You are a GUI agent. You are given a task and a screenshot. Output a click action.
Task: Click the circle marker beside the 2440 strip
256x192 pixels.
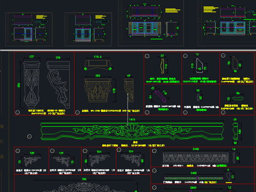(x=154, y=151)
